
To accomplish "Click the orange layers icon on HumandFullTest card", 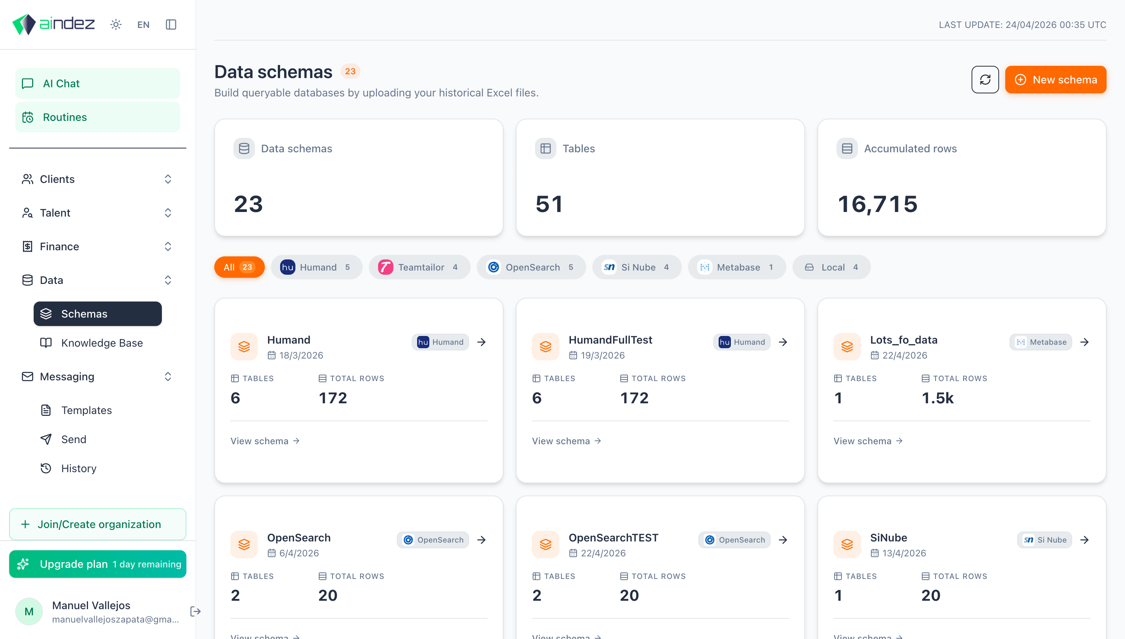I will [545, 347].
